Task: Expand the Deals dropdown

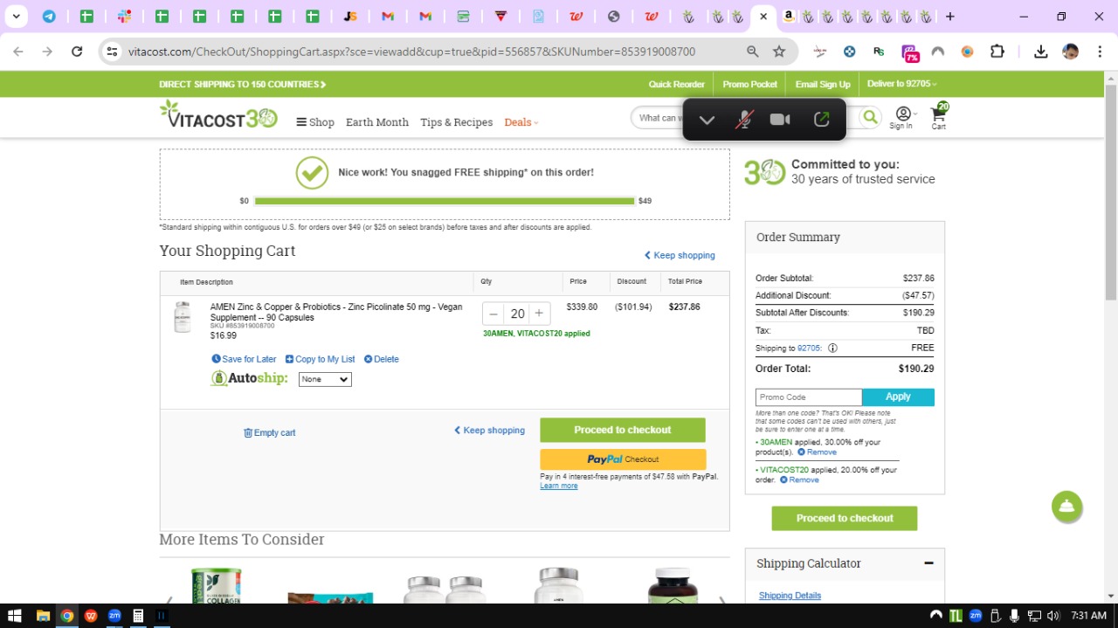Action: [x=521, y=122]
